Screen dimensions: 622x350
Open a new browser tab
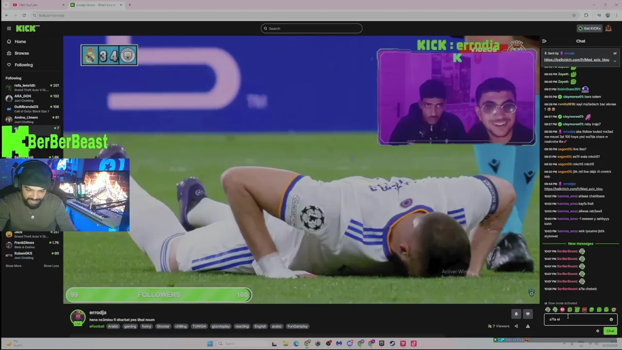tap(130, 5)
